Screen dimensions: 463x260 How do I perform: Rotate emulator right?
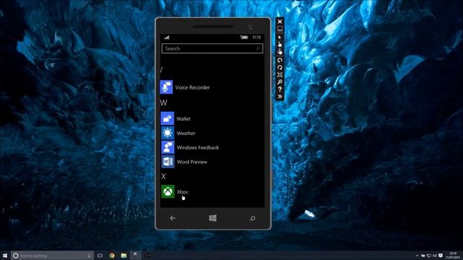(x=280, y=67)
